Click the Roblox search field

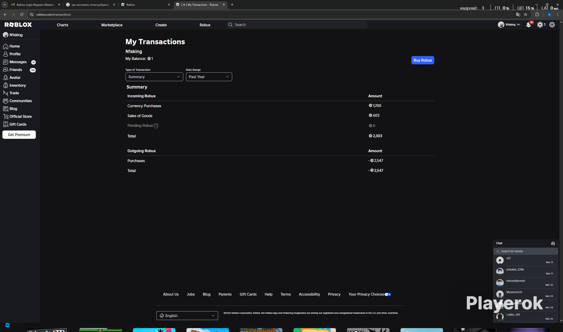point(297,25)
